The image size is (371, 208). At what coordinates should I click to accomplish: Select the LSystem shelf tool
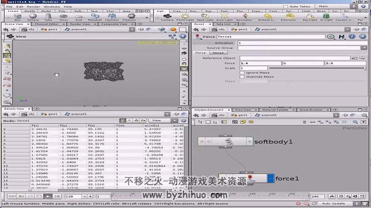(112, 17)
